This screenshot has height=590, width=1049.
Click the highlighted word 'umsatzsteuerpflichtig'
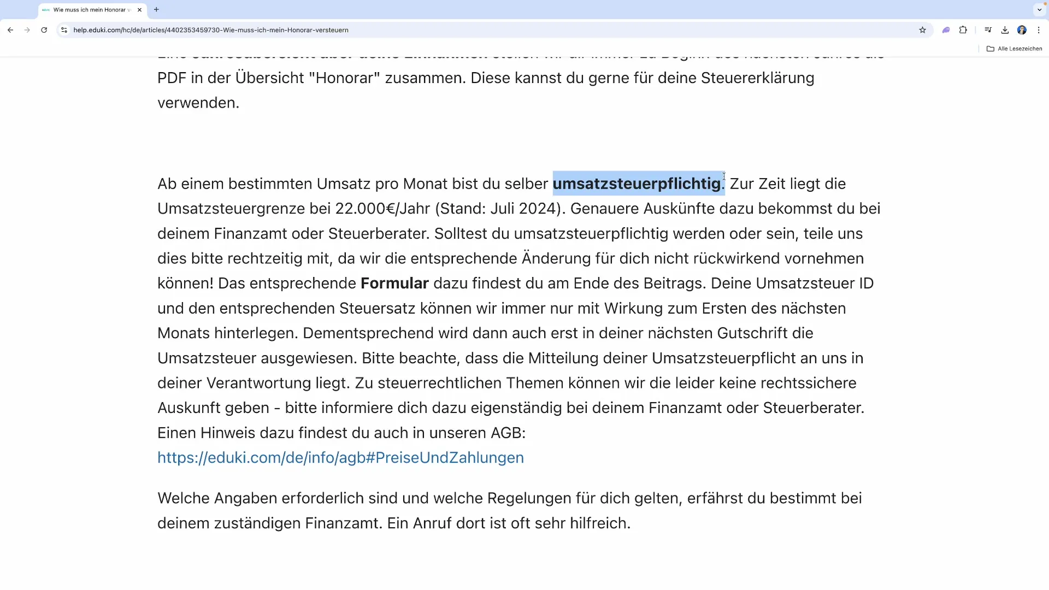tap(637, 184)
